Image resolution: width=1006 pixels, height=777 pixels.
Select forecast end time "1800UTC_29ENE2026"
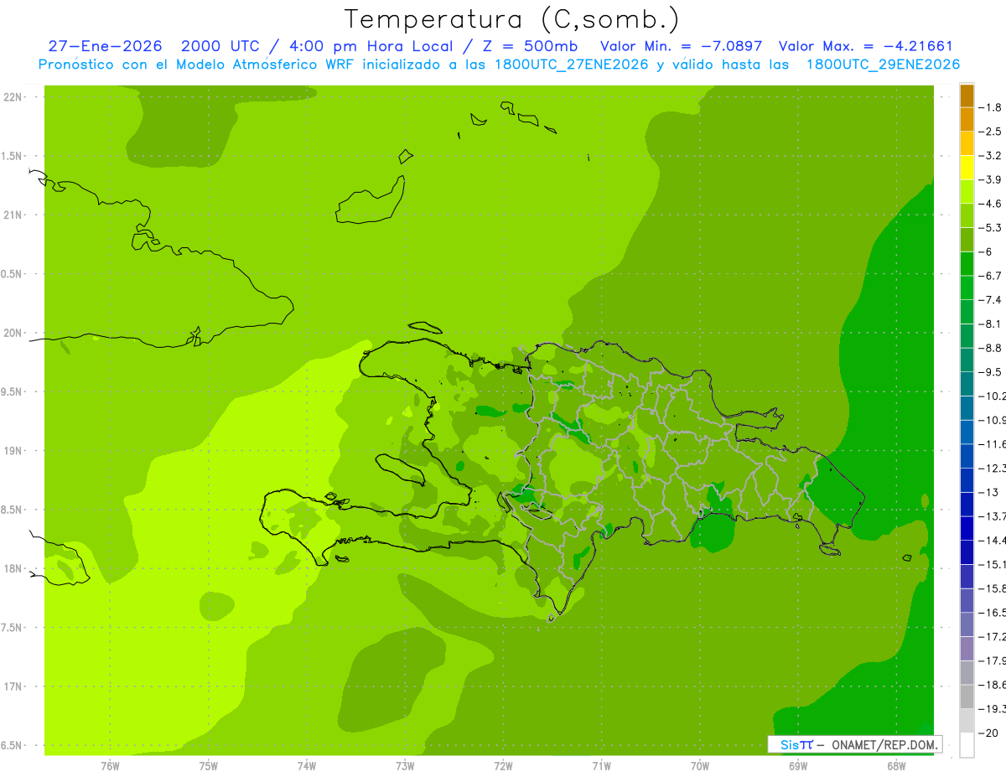point(882,64)
